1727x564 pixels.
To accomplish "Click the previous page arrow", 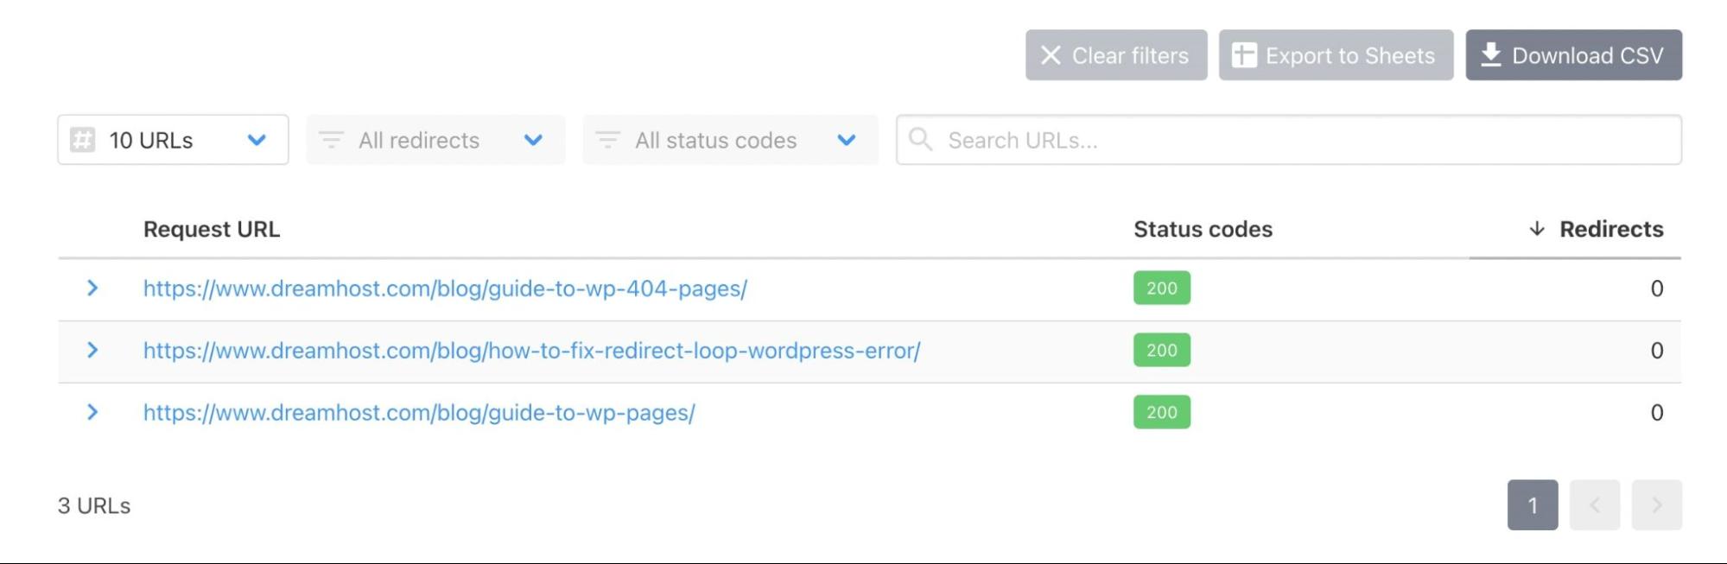I will pyautogui.click(x=1594, y=505).
